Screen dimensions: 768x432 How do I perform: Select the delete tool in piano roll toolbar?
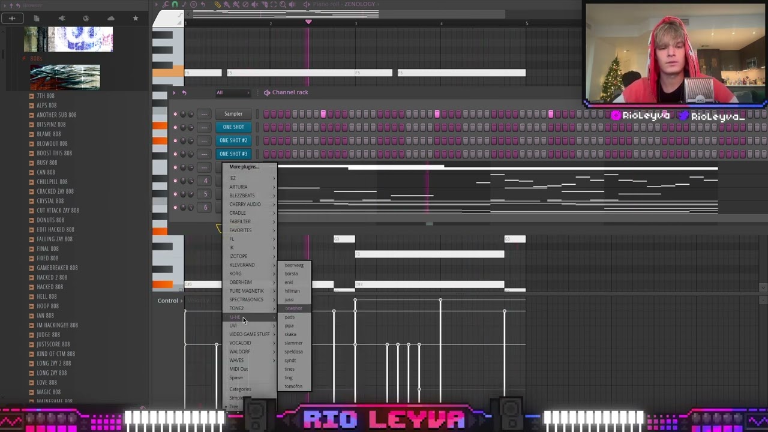[x=245, y=4]
